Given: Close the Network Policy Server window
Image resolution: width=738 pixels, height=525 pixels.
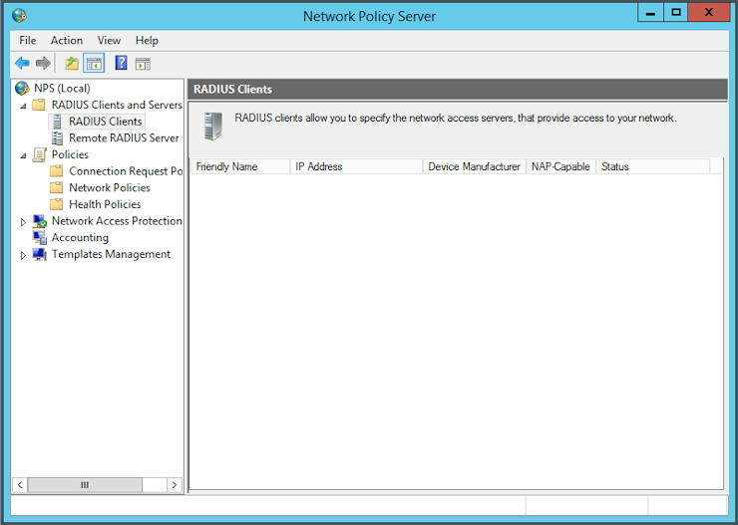Looking at the screenshot, I should pos(708,13).
